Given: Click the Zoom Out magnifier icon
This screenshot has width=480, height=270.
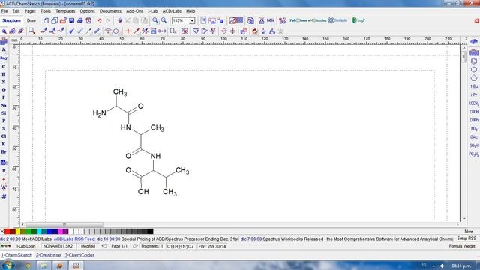Looking at the screenshot, I should pyautogui.click(x=163, y=20).
